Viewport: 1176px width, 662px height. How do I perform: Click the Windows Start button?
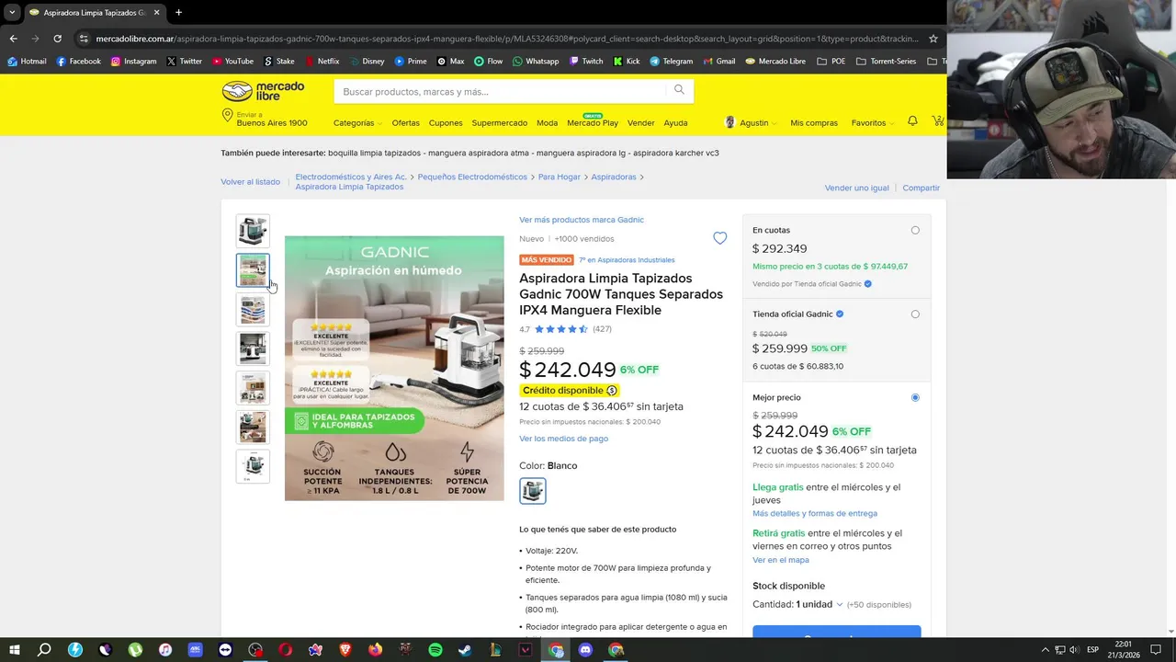[15, 649]
